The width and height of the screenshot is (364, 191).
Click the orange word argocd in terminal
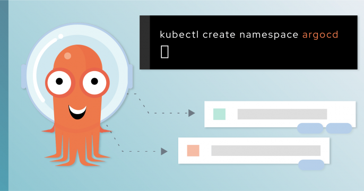[x=320, y=35]
